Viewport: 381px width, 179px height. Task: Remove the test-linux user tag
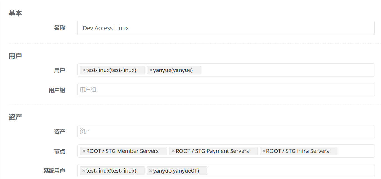point(83,70)
